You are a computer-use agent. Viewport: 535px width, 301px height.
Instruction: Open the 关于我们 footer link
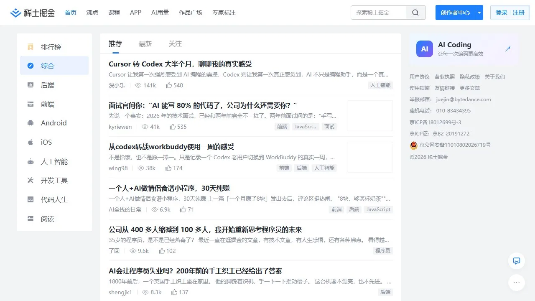coord(495,77)
